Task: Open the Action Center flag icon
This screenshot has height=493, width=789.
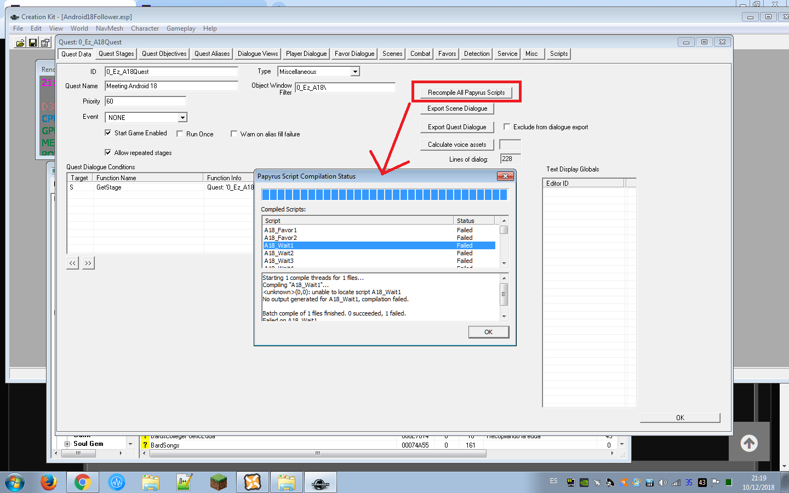Action: 716,483
